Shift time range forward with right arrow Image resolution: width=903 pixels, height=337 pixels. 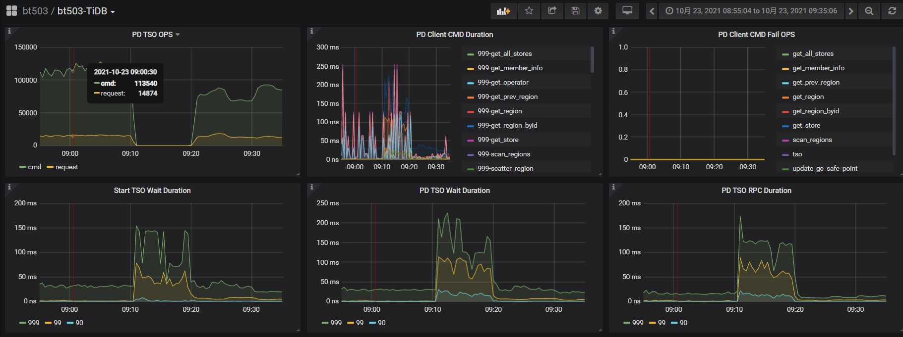(851, 11)
